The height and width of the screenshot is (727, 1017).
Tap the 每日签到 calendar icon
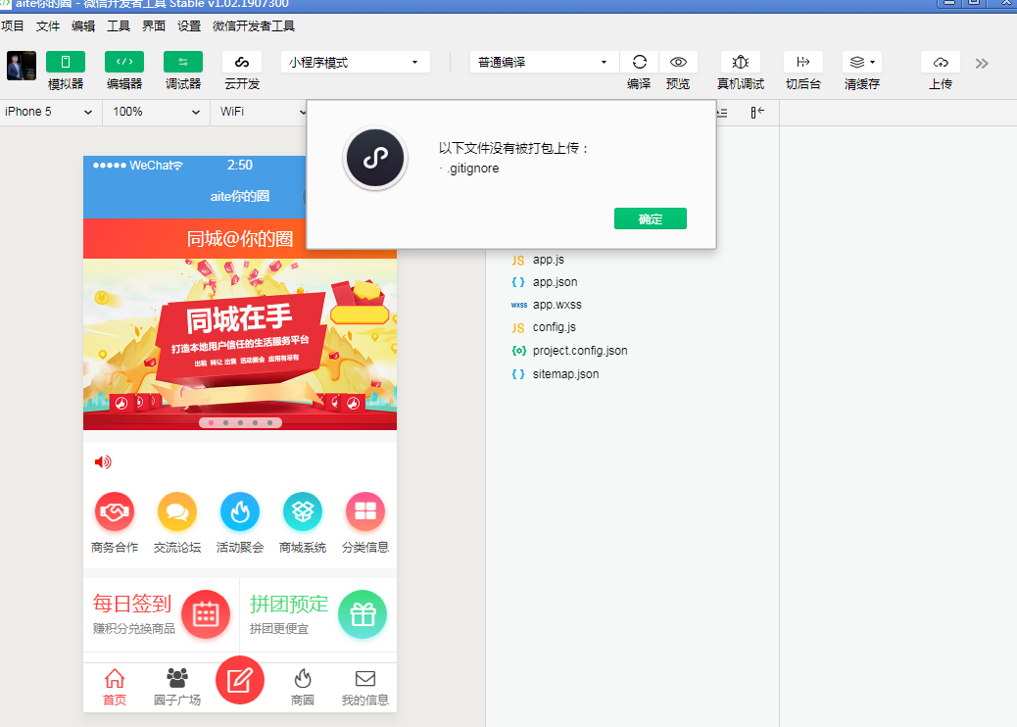[206, 614]
